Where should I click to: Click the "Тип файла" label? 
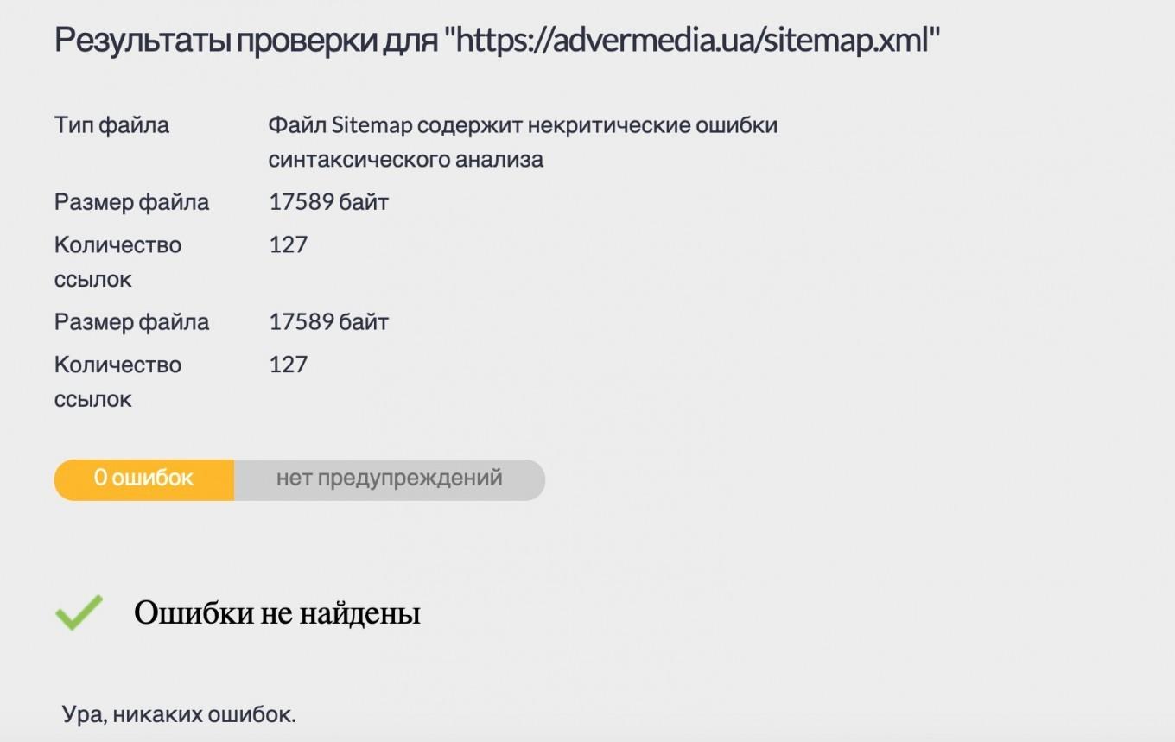(111, 125)
